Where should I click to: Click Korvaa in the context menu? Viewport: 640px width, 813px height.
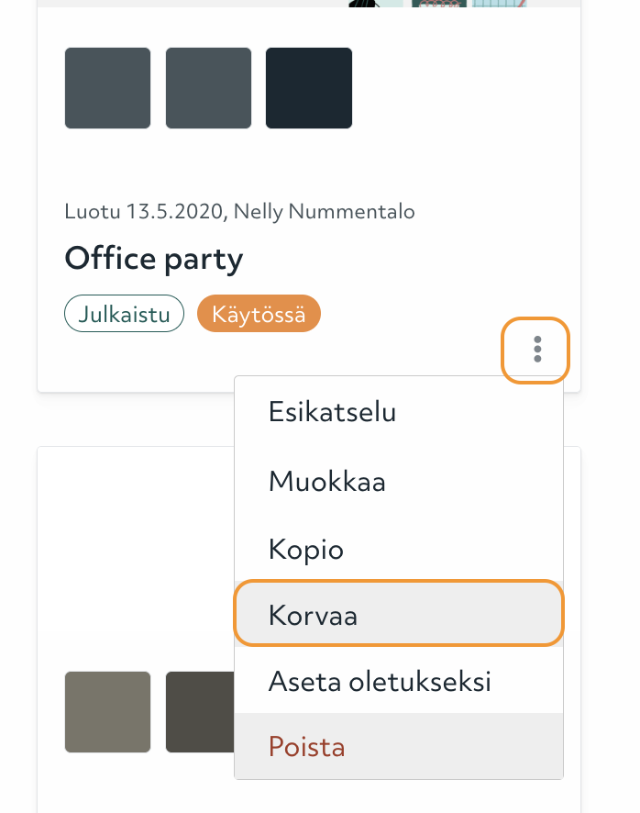click(x=399, y=614)
